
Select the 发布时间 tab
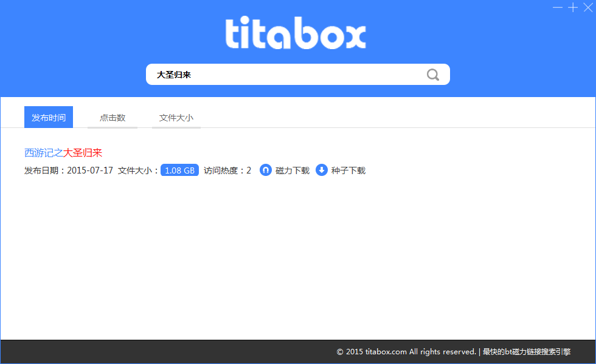(x=49, y=117)
